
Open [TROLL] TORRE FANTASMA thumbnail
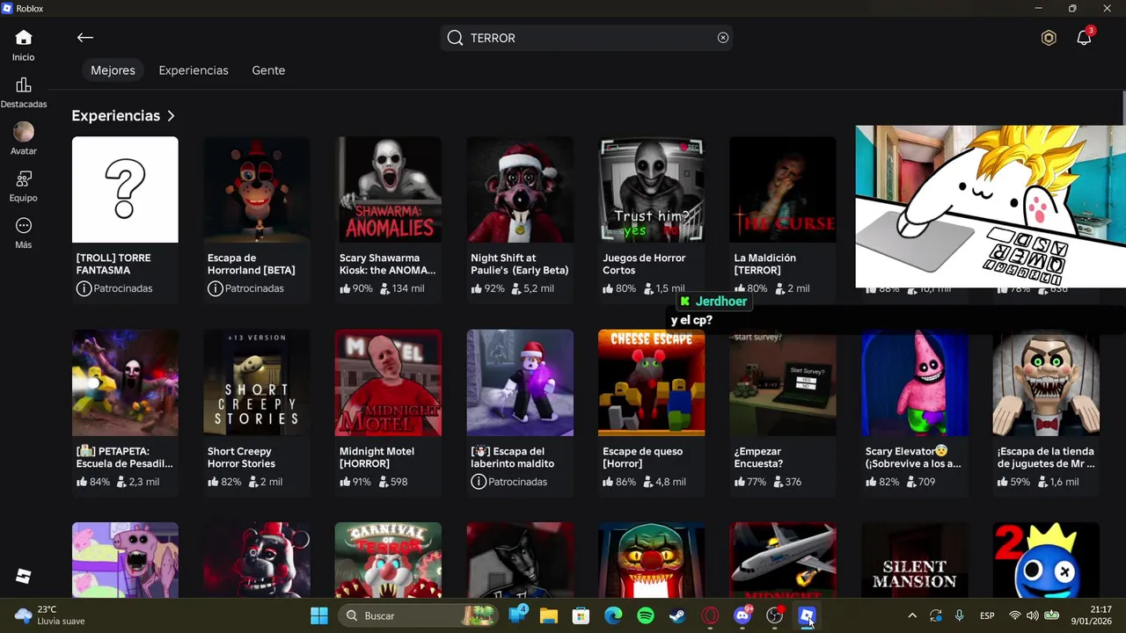[125, 189]
